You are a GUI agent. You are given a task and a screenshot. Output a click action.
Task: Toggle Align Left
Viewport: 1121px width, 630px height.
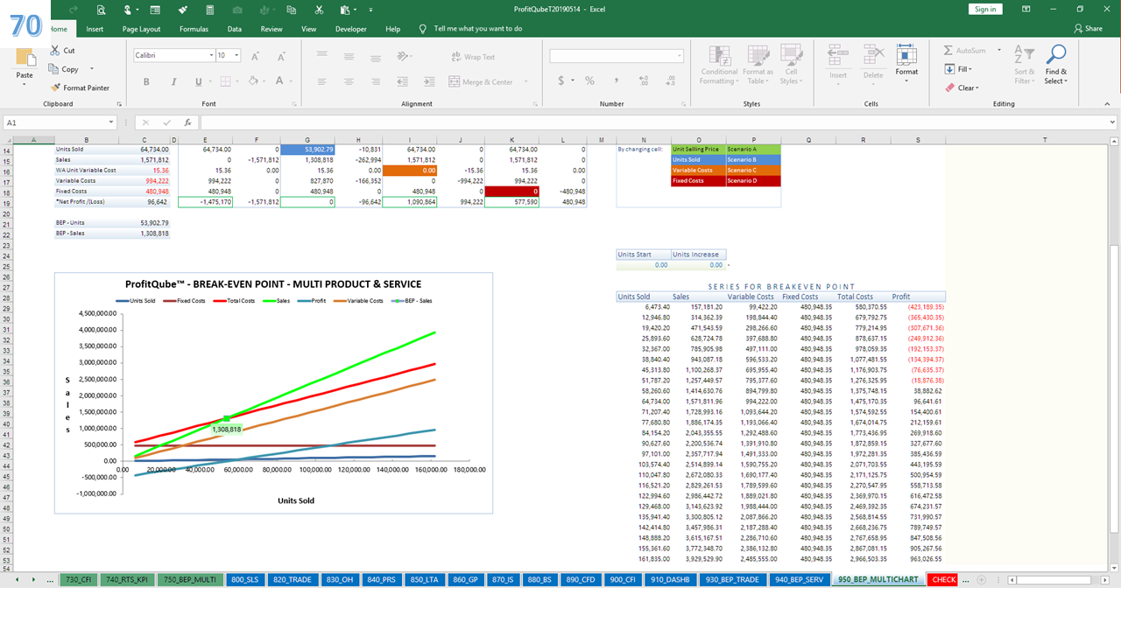323,81
